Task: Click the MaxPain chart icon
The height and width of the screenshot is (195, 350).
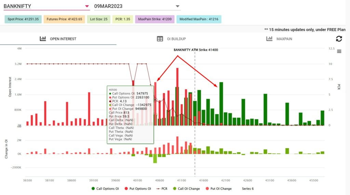Action: (x=269, y=39)
